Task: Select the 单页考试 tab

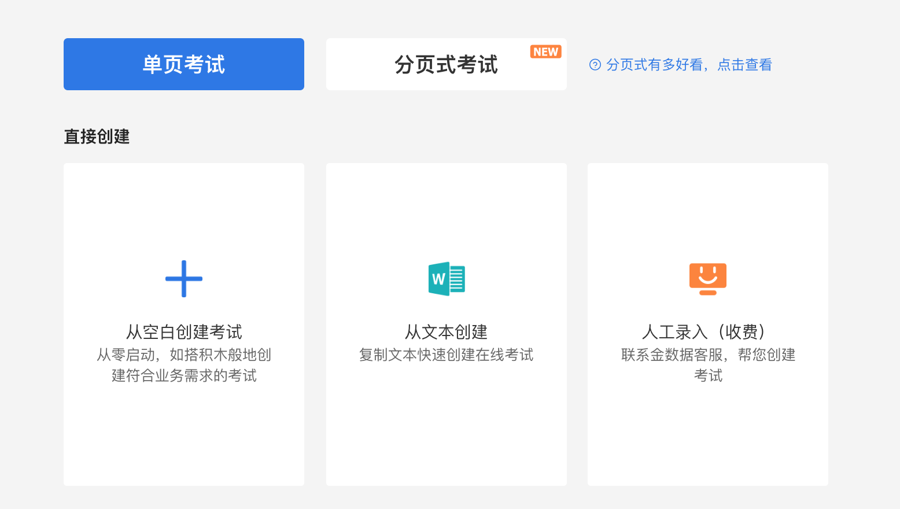Action: (x=184, y=64)
